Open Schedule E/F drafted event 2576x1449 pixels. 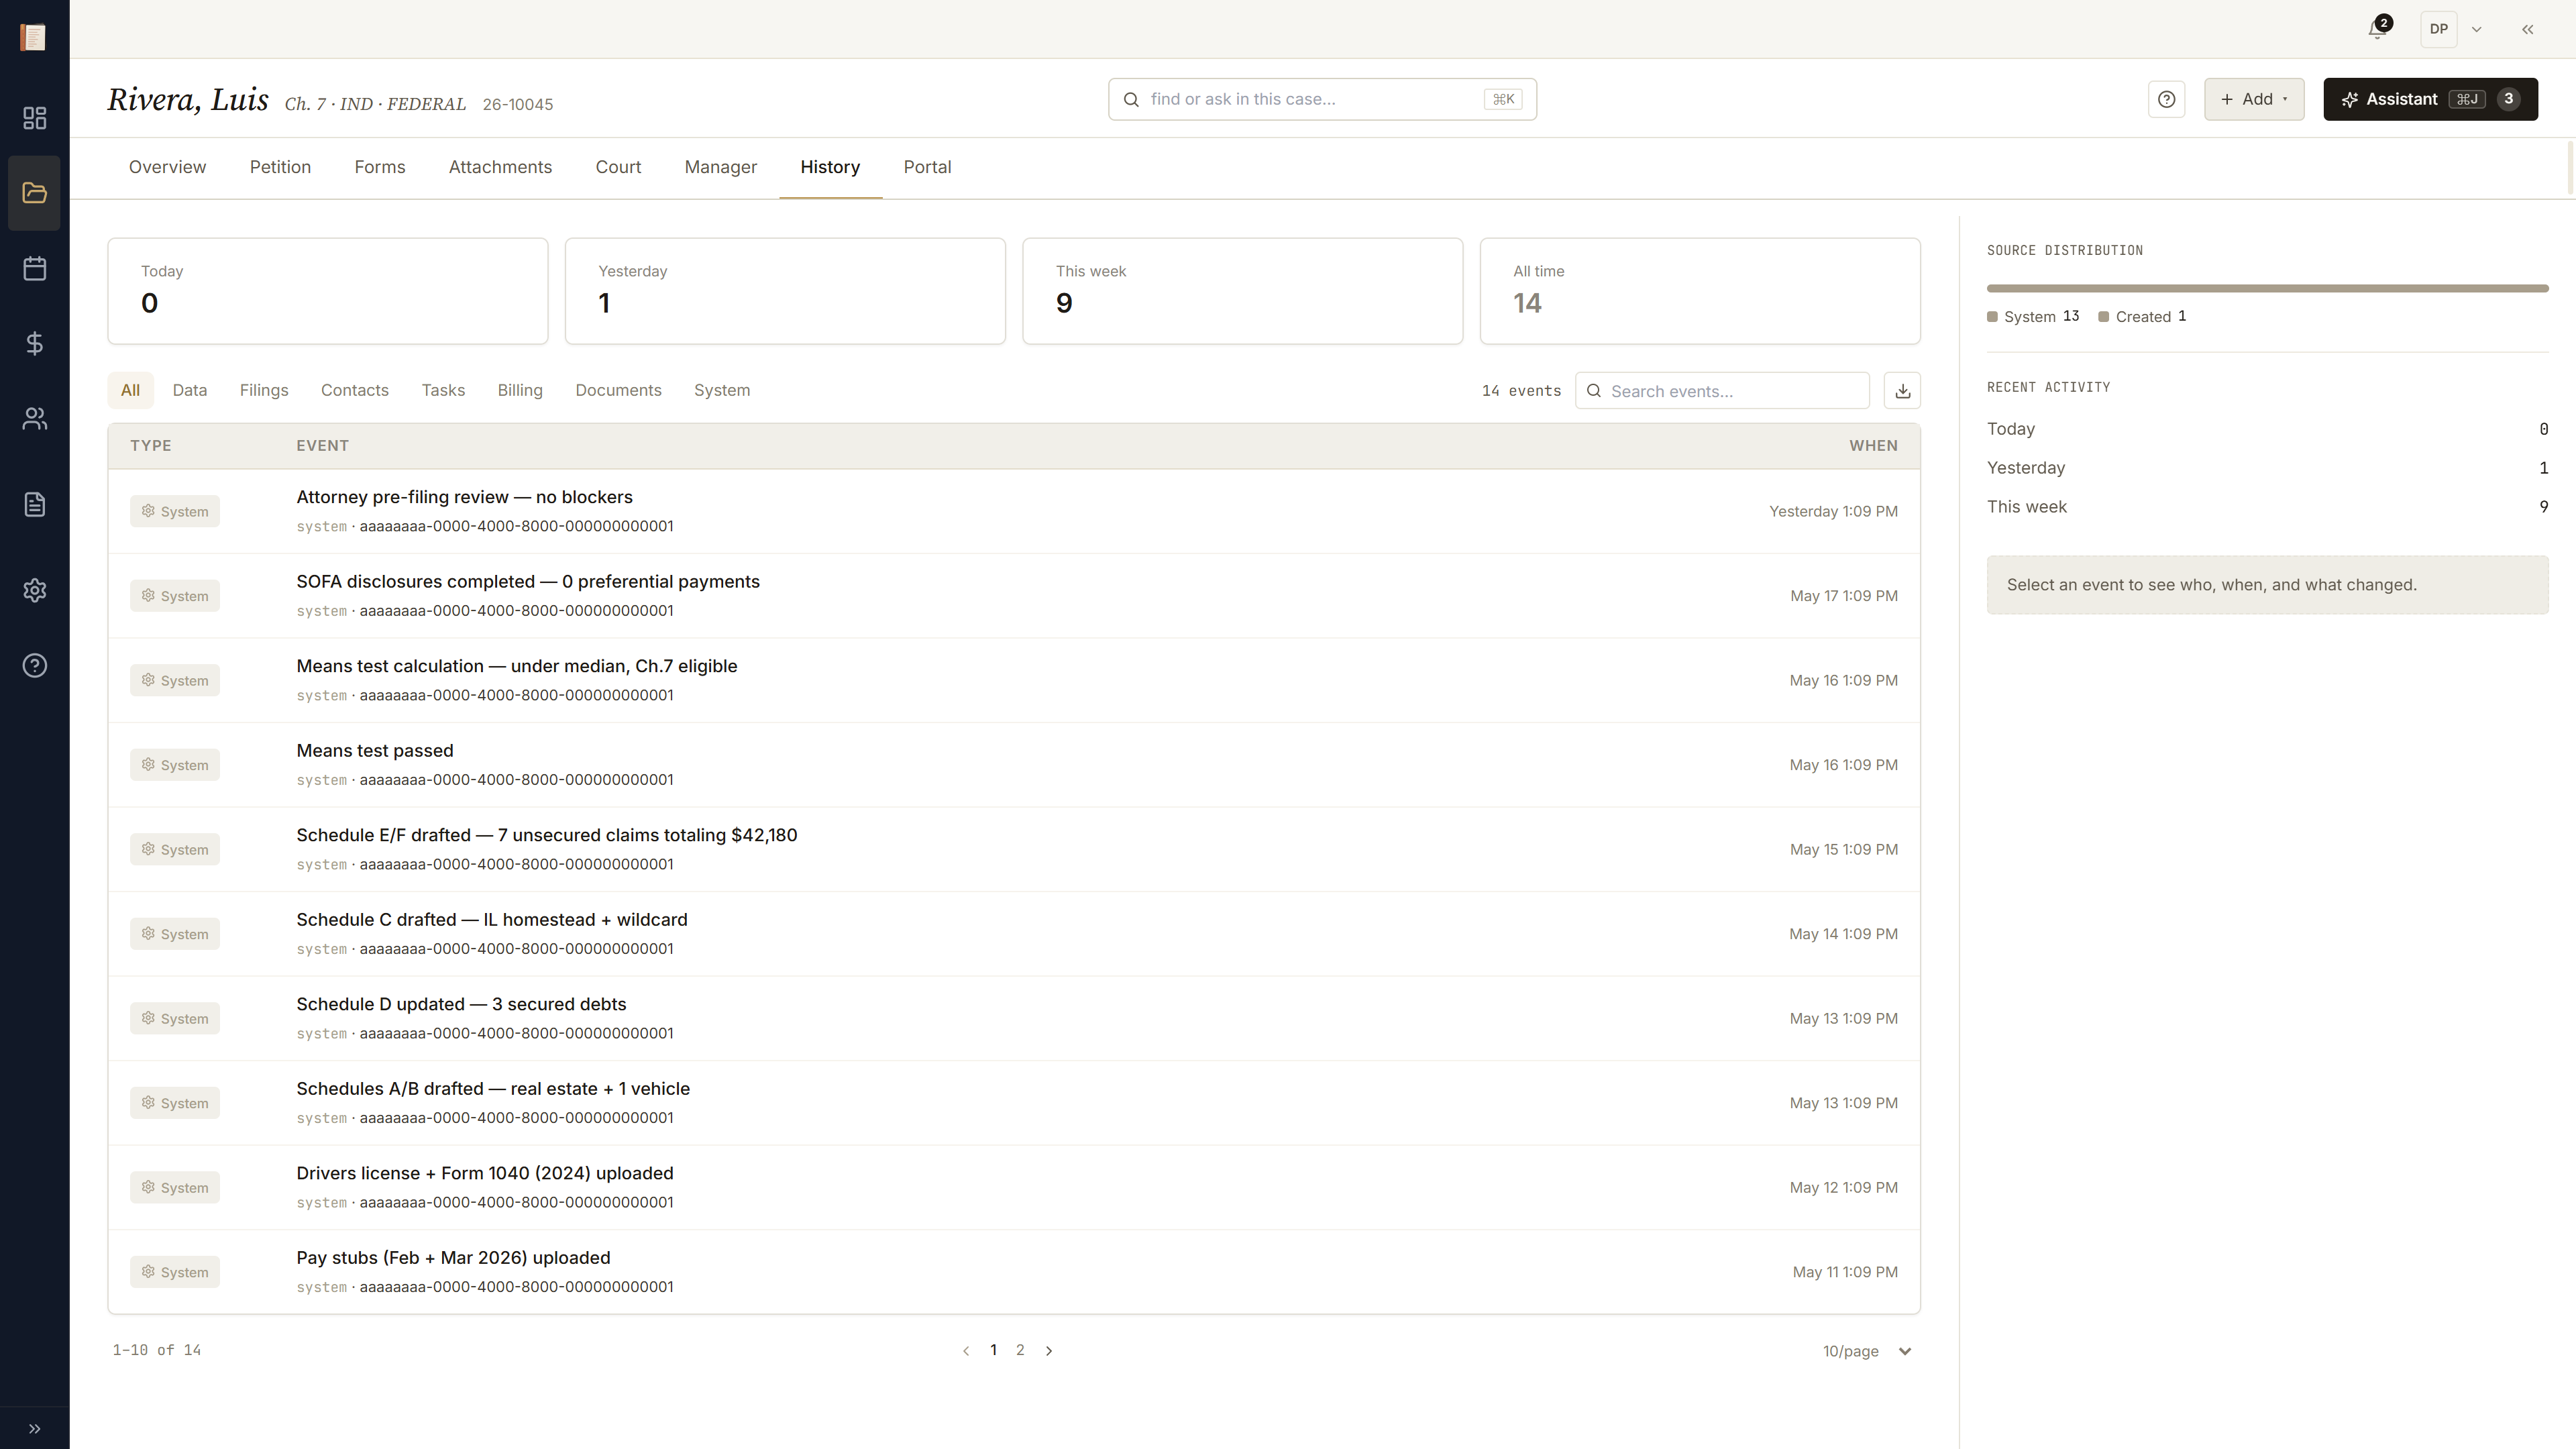[x=1014, y=849]
